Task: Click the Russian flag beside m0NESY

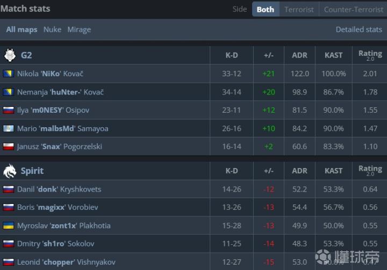Action: (8, 110)
